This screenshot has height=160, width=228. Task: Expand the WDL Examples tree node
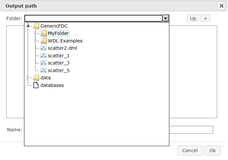click(x=35, y=41)
